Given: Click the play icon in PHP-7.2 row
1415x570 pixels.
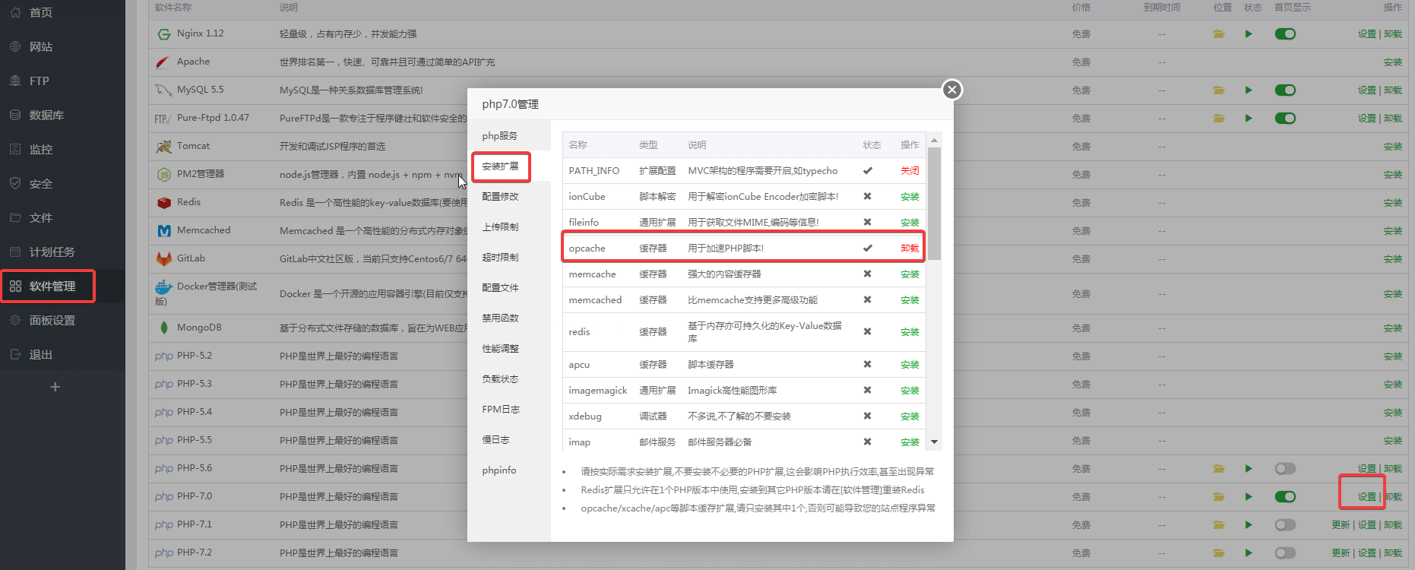Looking at the screenshot, I should [1249, 553].
